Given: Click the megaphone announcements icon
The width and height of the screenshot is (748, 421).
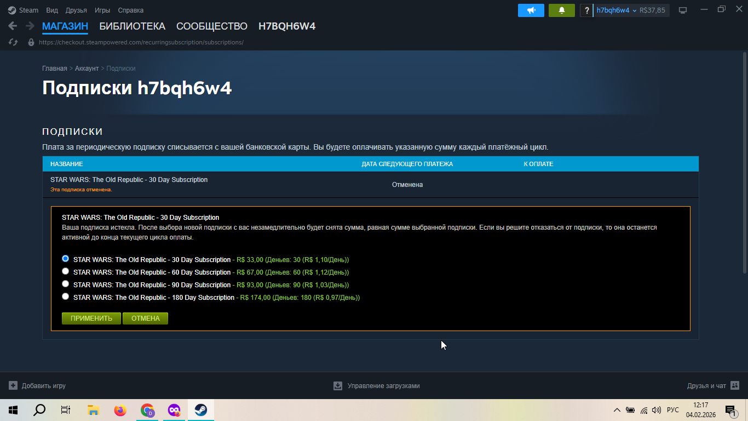Looking at the screenshot, I should coord(531,10).
